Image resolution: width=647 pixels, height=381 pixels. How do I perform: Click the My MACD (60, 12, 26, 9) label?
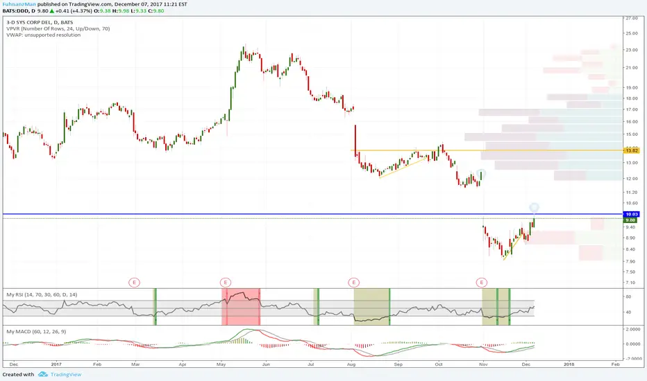tap(36, 331)
